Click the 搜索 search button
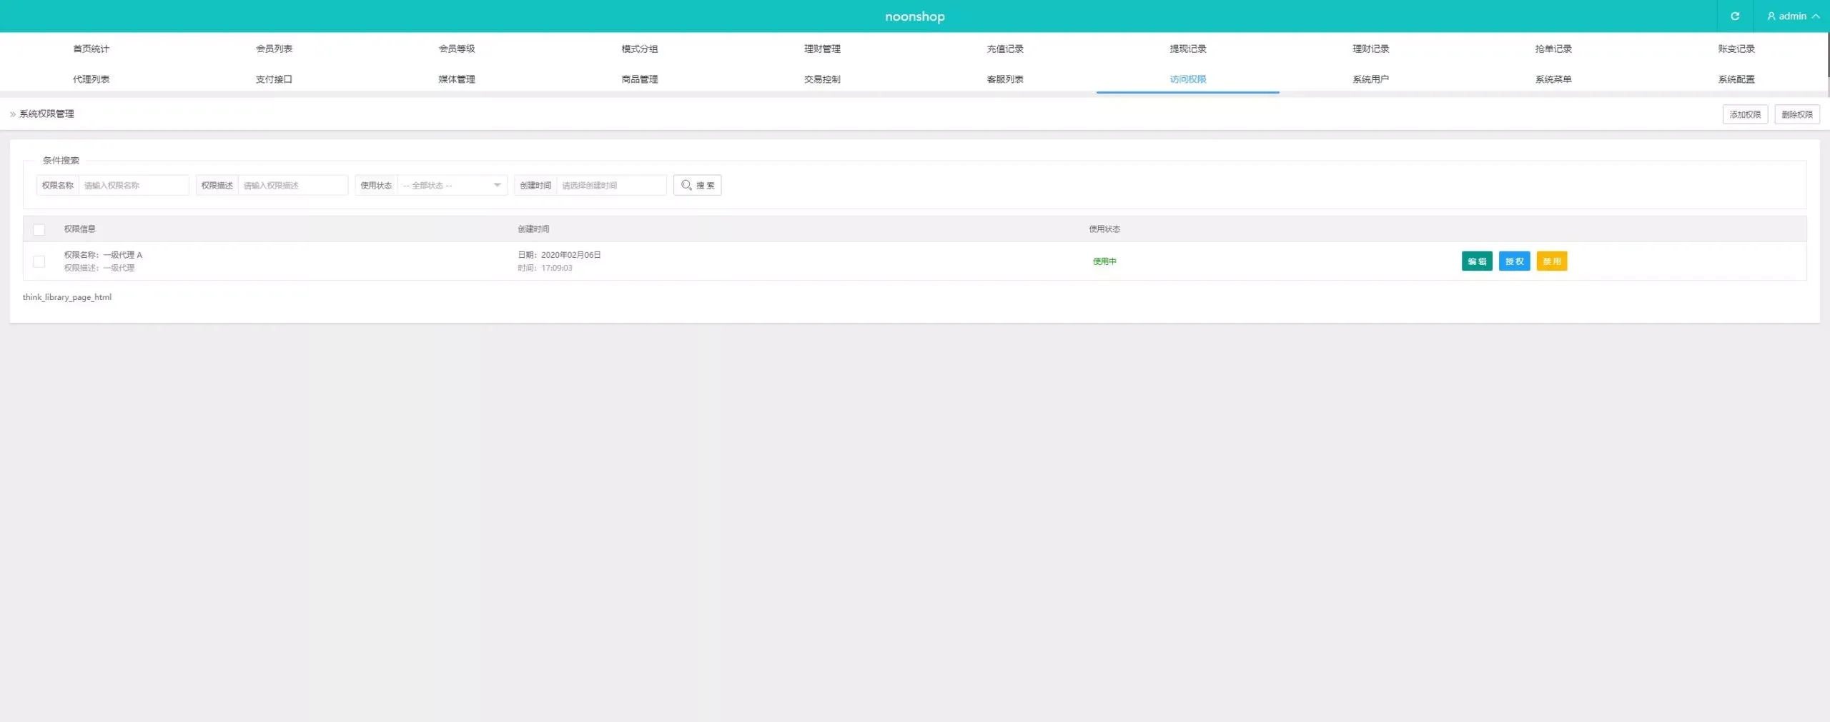This screenshot has width=1830, height=722. point(697,185)
